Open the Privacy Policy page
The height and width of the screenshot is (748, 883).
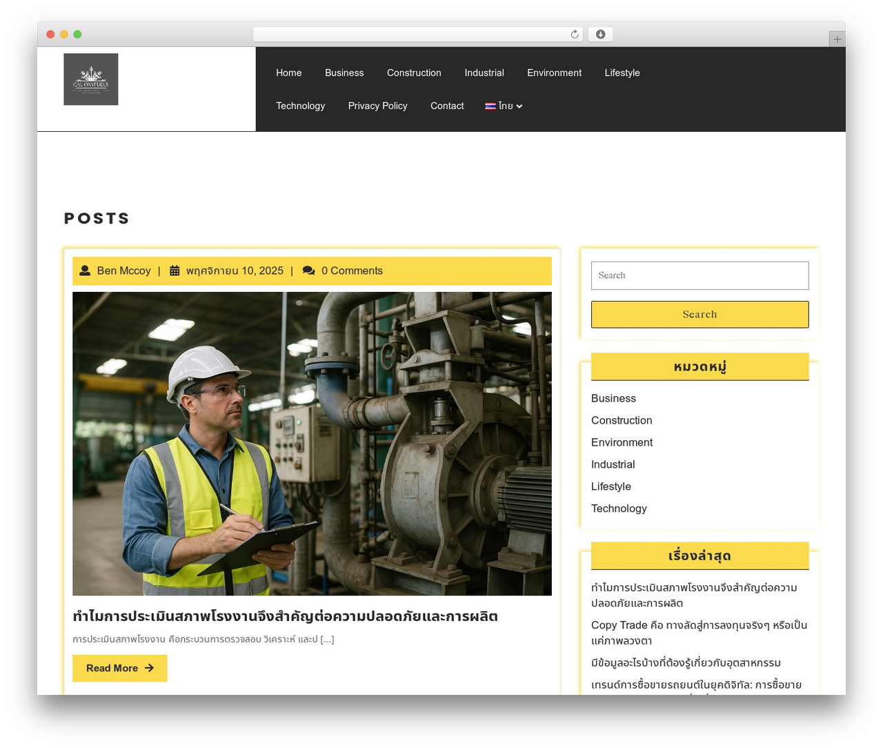point(378,106)
